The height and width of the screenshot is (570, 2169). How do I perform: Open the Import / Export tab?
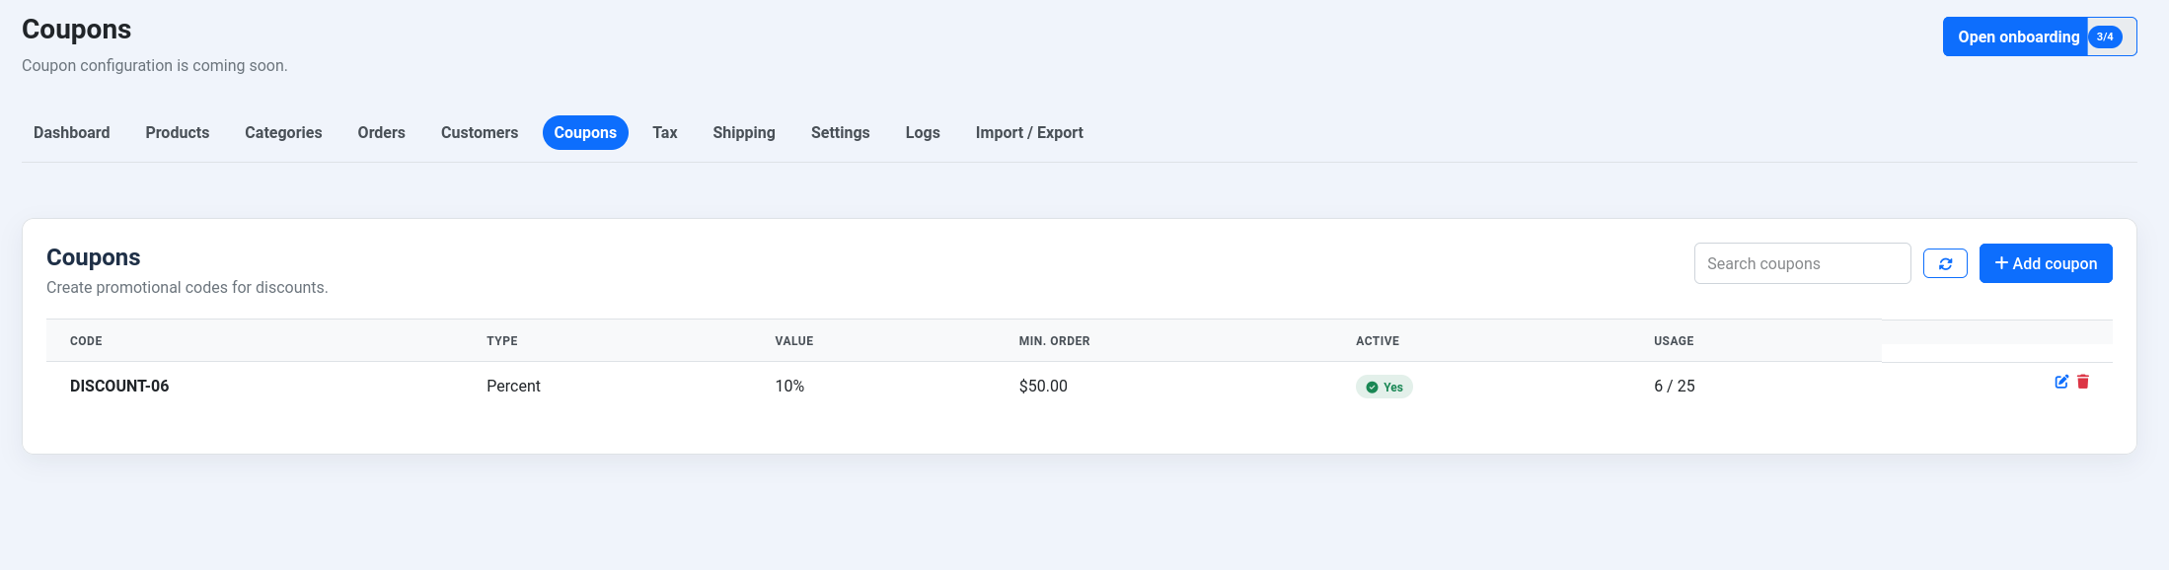point(1029,132)
